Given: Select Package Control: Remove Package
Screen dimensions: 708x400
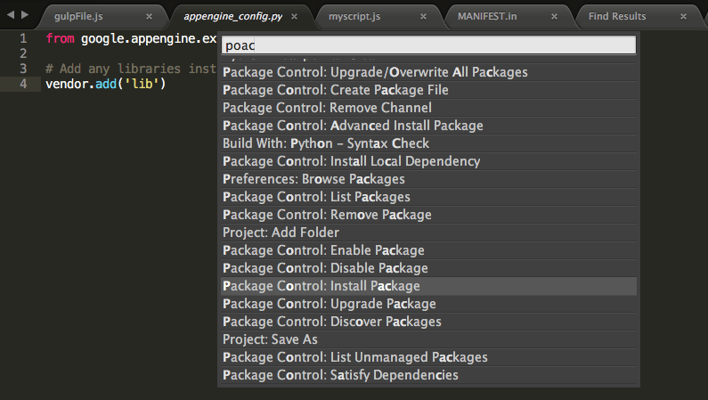Looking at the screenshot, I should 428,215.
